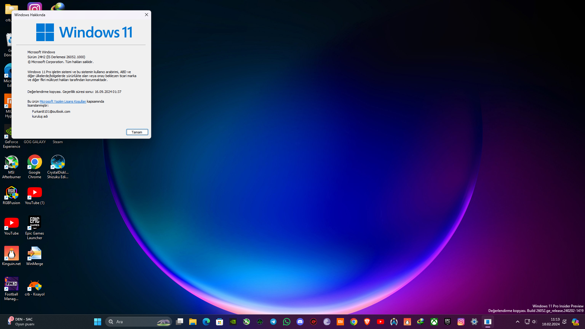The width and height of the screenshot is (585, 329).
Task: Open RGBFusion desktop shortcut
Action: [x=12, y=195]
